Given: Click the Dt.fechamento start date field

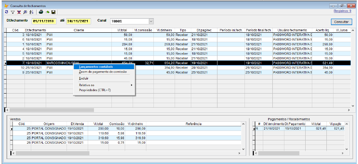Looking at the screenshot, I should [x=44, y=21].
